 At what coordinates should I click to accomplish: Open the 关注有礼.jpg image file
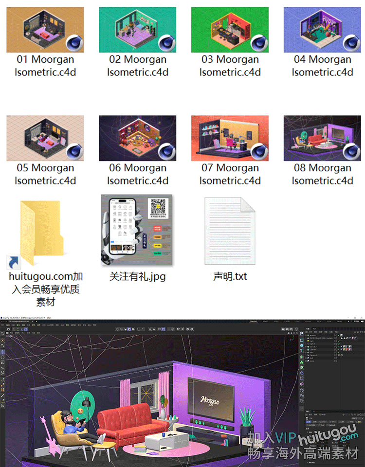click(x=137, y=230)
